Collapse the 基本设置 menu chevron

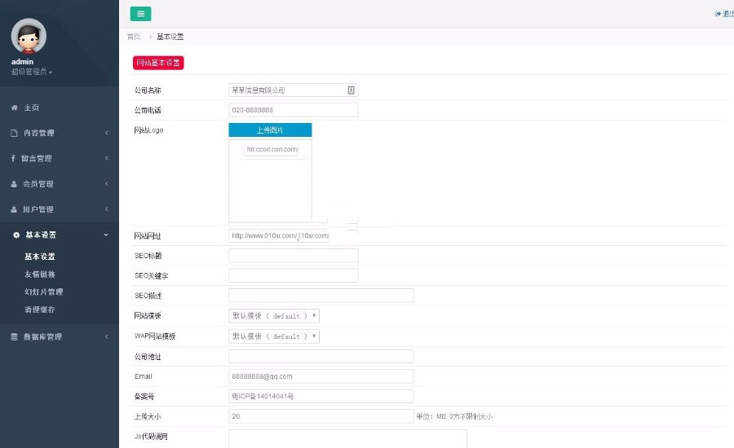106,235
